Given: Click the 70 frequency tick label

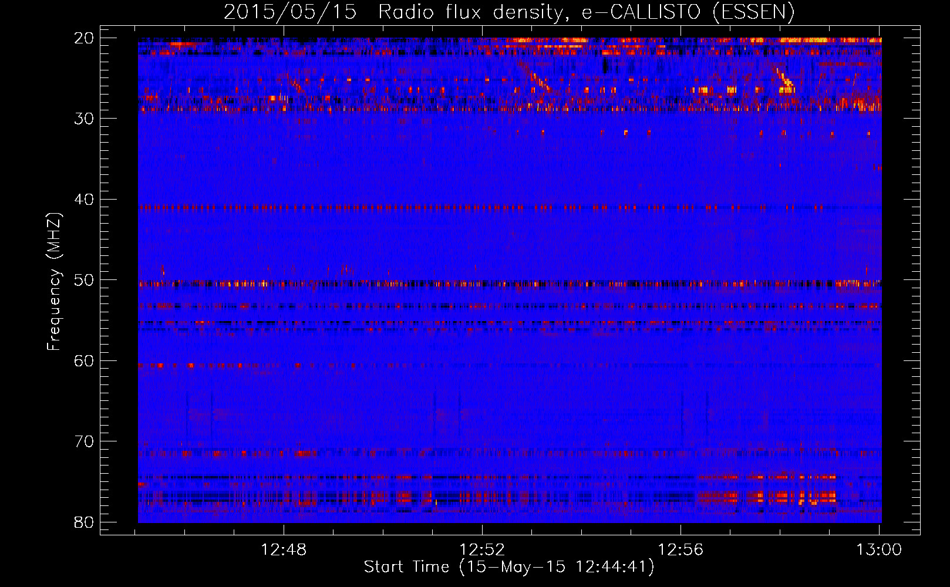Looking at the screenshot, I should (x=85, y=441).
